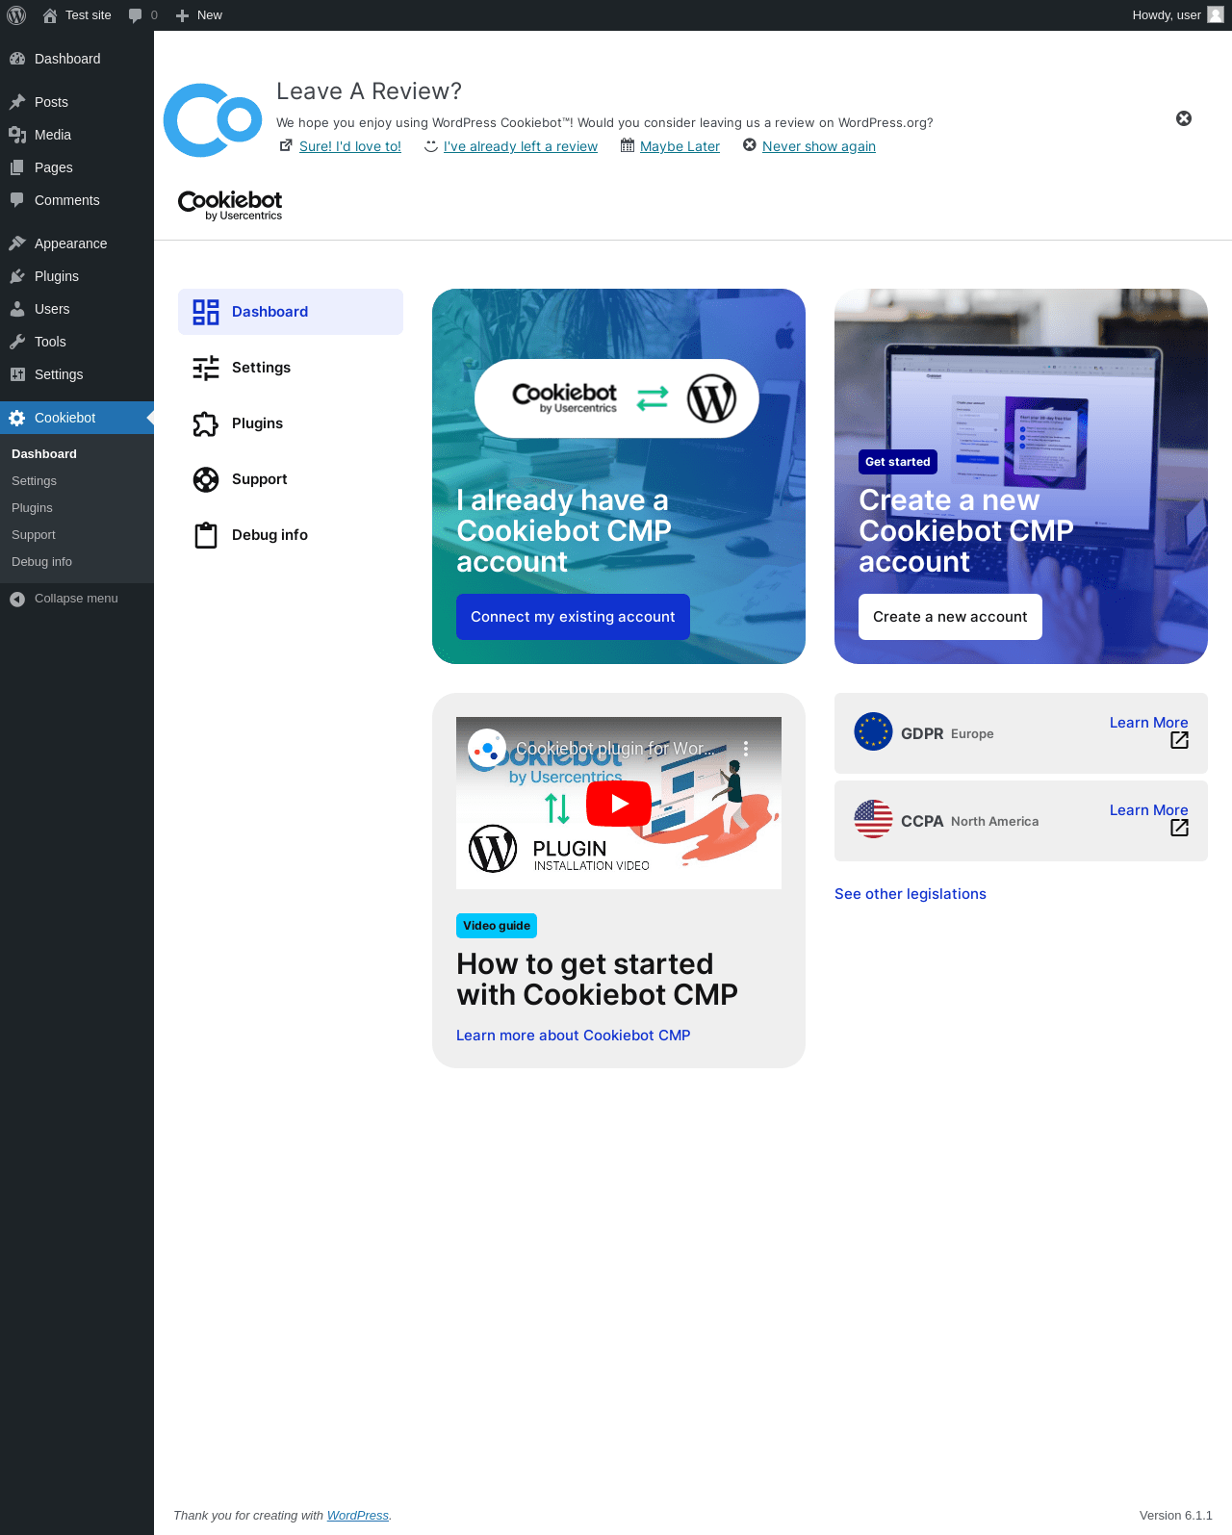Screen dimensions: 1232x1535
Task: Click the Settings sliders icon in WordPress sidebar
Action: 17,374
